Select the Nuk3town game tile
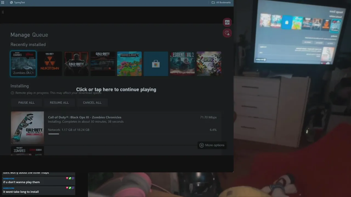This screenshot has width=351, height=197. coord(50,64)
